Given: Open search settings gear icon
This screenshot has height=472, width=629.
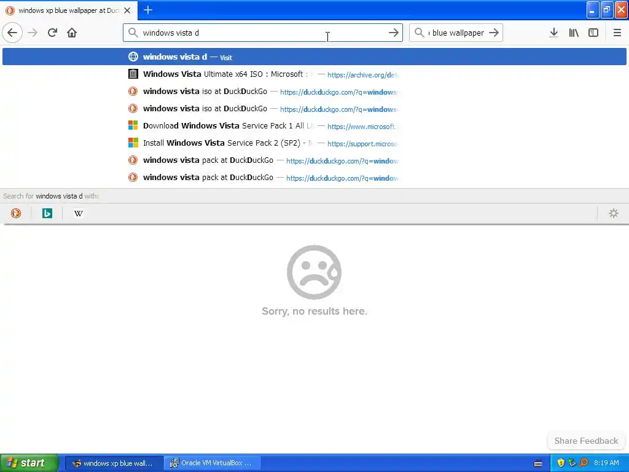Looking at the screenshot, I should pyautogui.click(x=614, y=213).
